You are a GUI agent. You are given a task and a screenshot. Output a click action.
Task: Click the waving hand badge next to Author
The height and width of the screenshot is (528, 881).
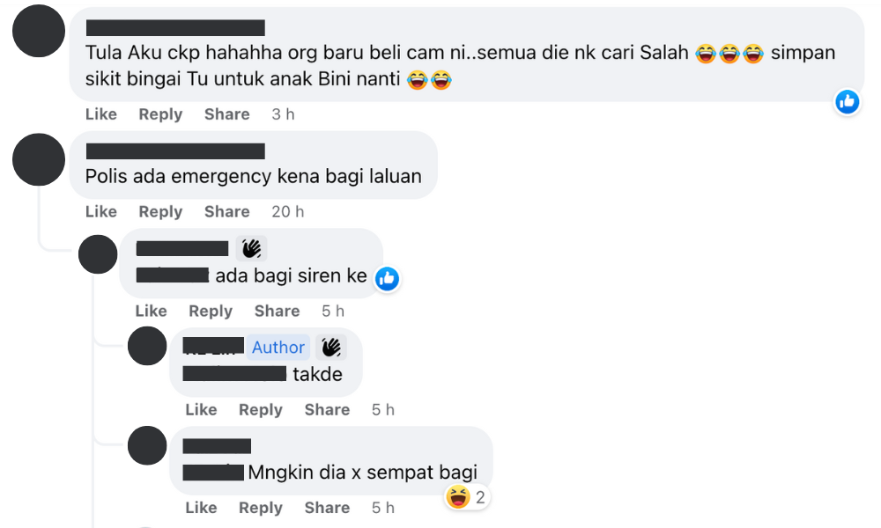pos(331,348)
